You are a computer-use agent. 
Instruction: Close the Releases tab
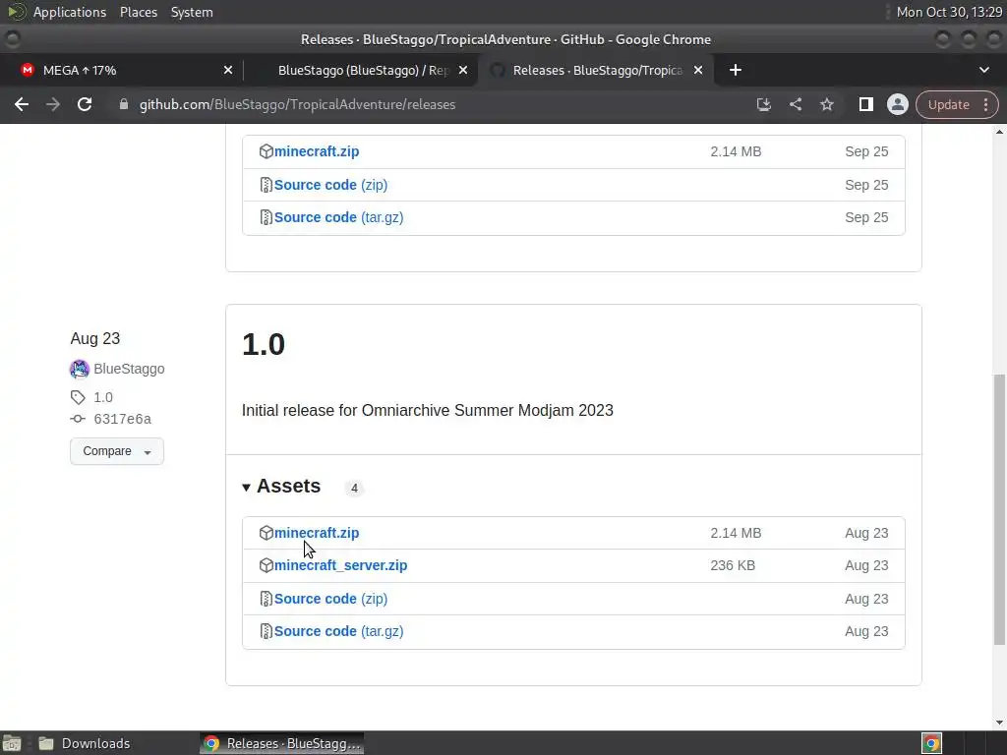(698, 70)
